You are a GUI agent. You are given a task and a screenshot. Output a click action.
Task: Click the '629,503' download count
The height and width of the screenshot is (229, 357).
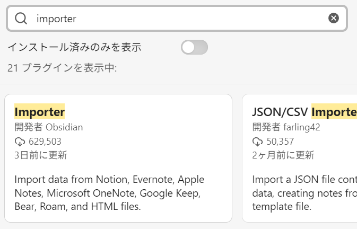pyautogui.click(x=45, y=142)
